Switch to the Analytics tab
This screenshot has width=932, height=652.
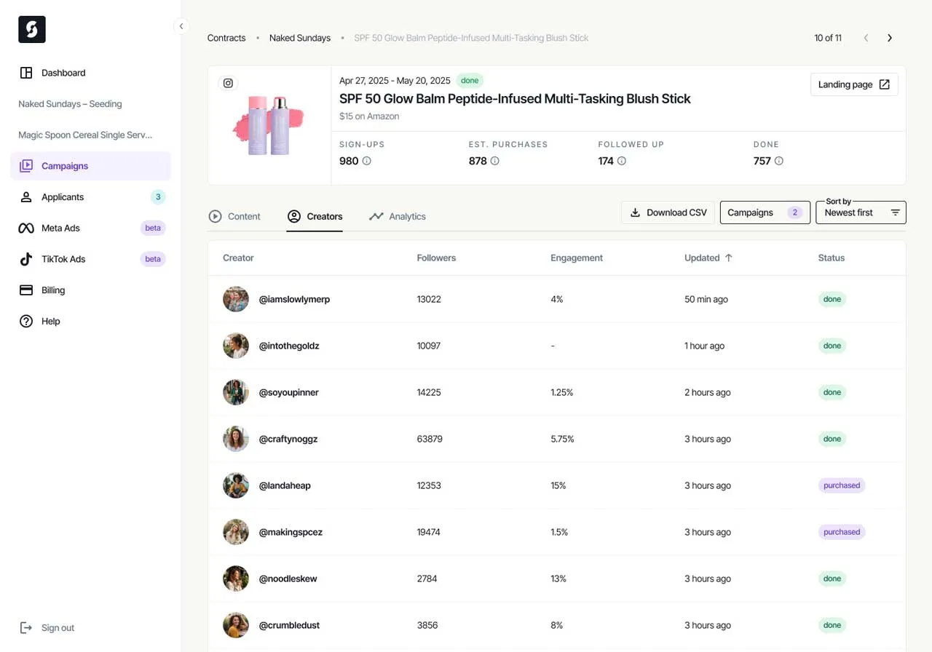398,216
